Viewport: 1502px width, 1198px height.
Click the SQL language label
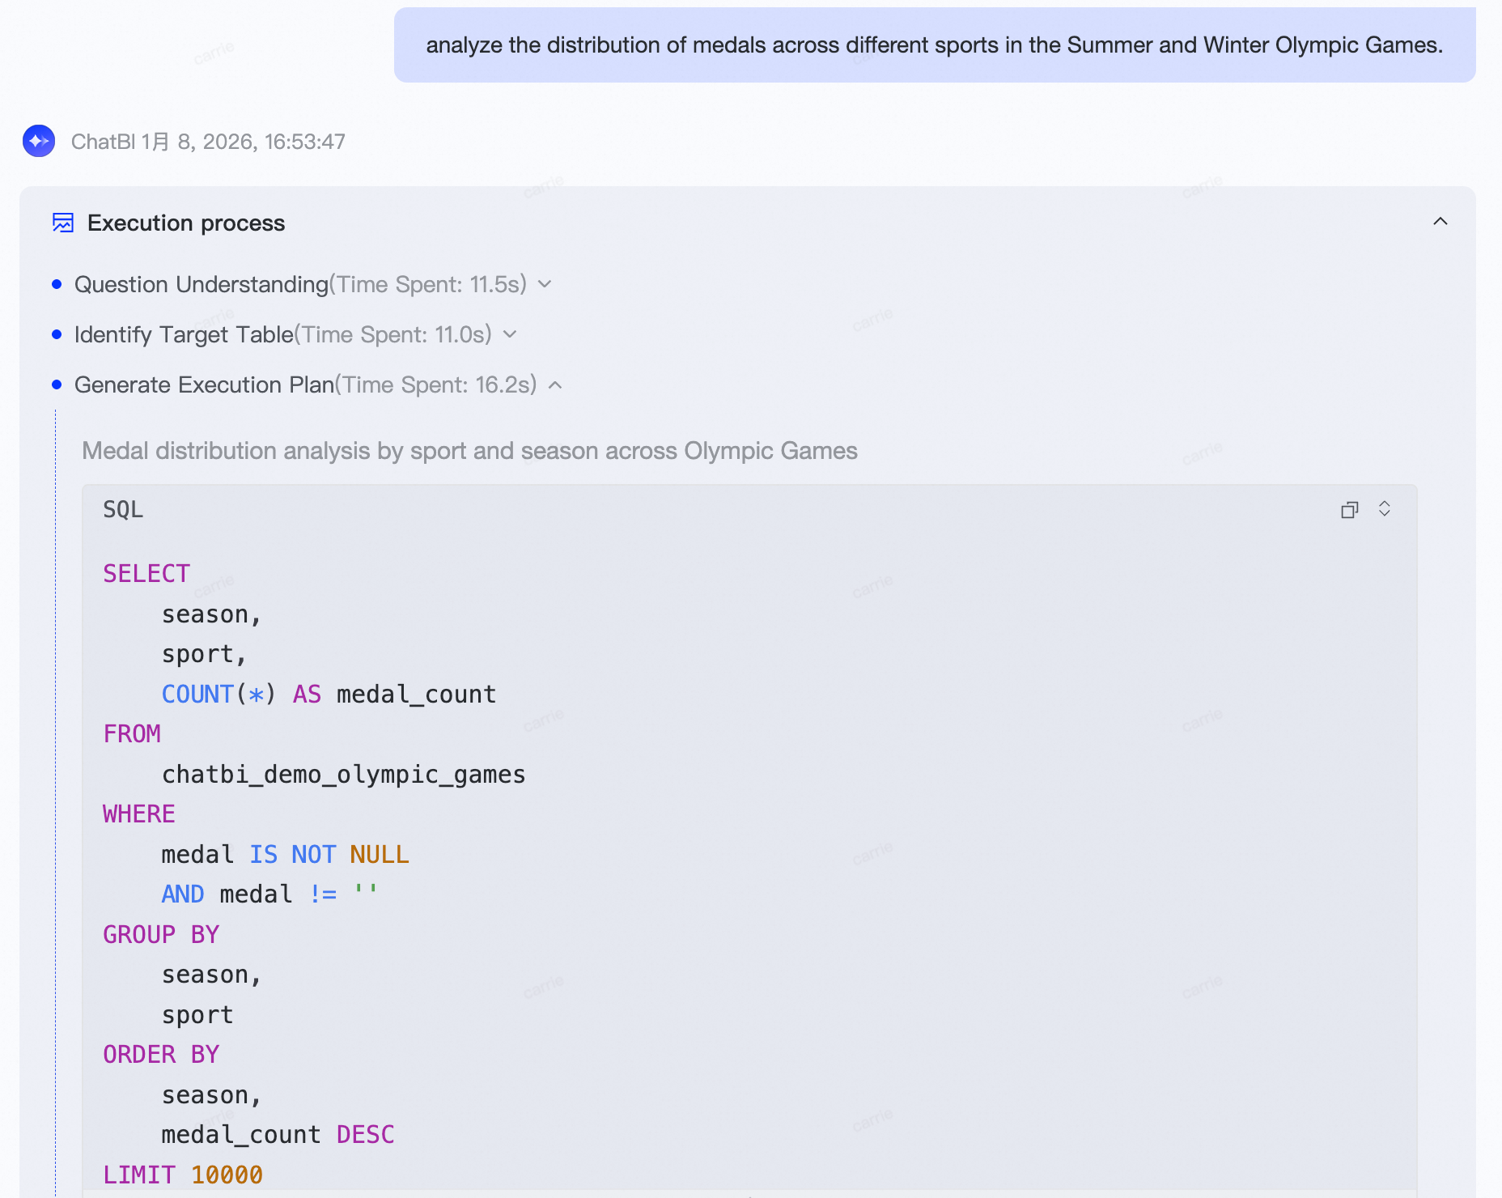pos(123,510)
